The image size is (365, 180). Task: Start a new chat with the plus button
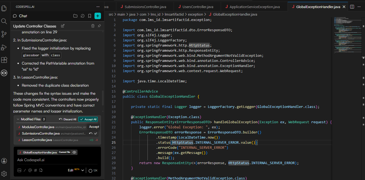(98, 16)
